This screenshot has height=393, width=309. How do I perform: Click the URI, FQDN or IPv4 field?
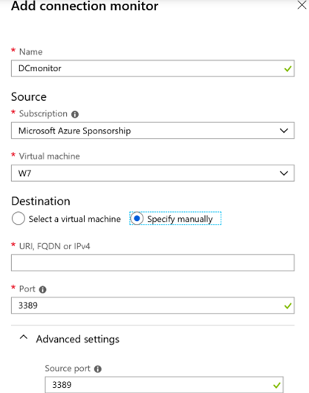[x=152, y=263]
